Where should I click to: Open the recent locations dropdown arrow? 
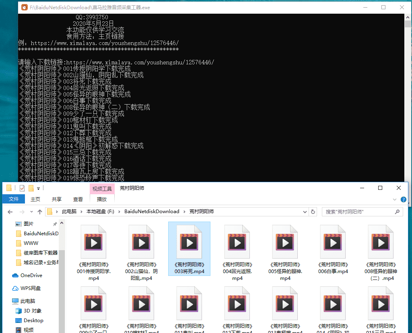[x=31, y=212]
